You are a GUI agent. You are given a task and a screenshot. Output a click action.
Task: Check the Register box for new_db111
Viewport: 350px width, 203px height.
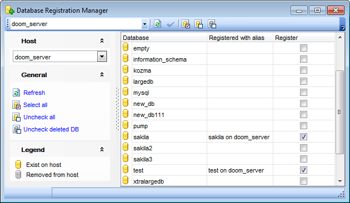pos(303,115)
